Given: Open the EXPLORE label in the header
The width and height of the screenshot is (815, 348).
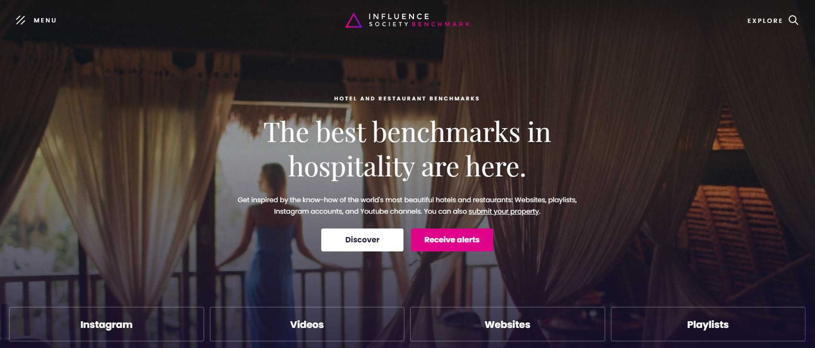Looking at the screenshot, I should click(x=765, y=21).
